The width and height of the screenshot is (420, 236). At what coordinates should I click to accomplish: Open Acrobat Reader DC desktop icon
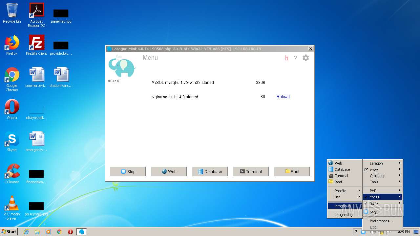pos(36,15)
